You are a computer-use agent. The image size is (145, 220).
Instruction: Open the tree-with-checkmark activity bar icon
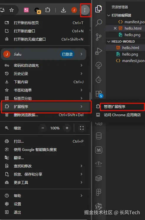pyautogui.click(x=99, y=65)
